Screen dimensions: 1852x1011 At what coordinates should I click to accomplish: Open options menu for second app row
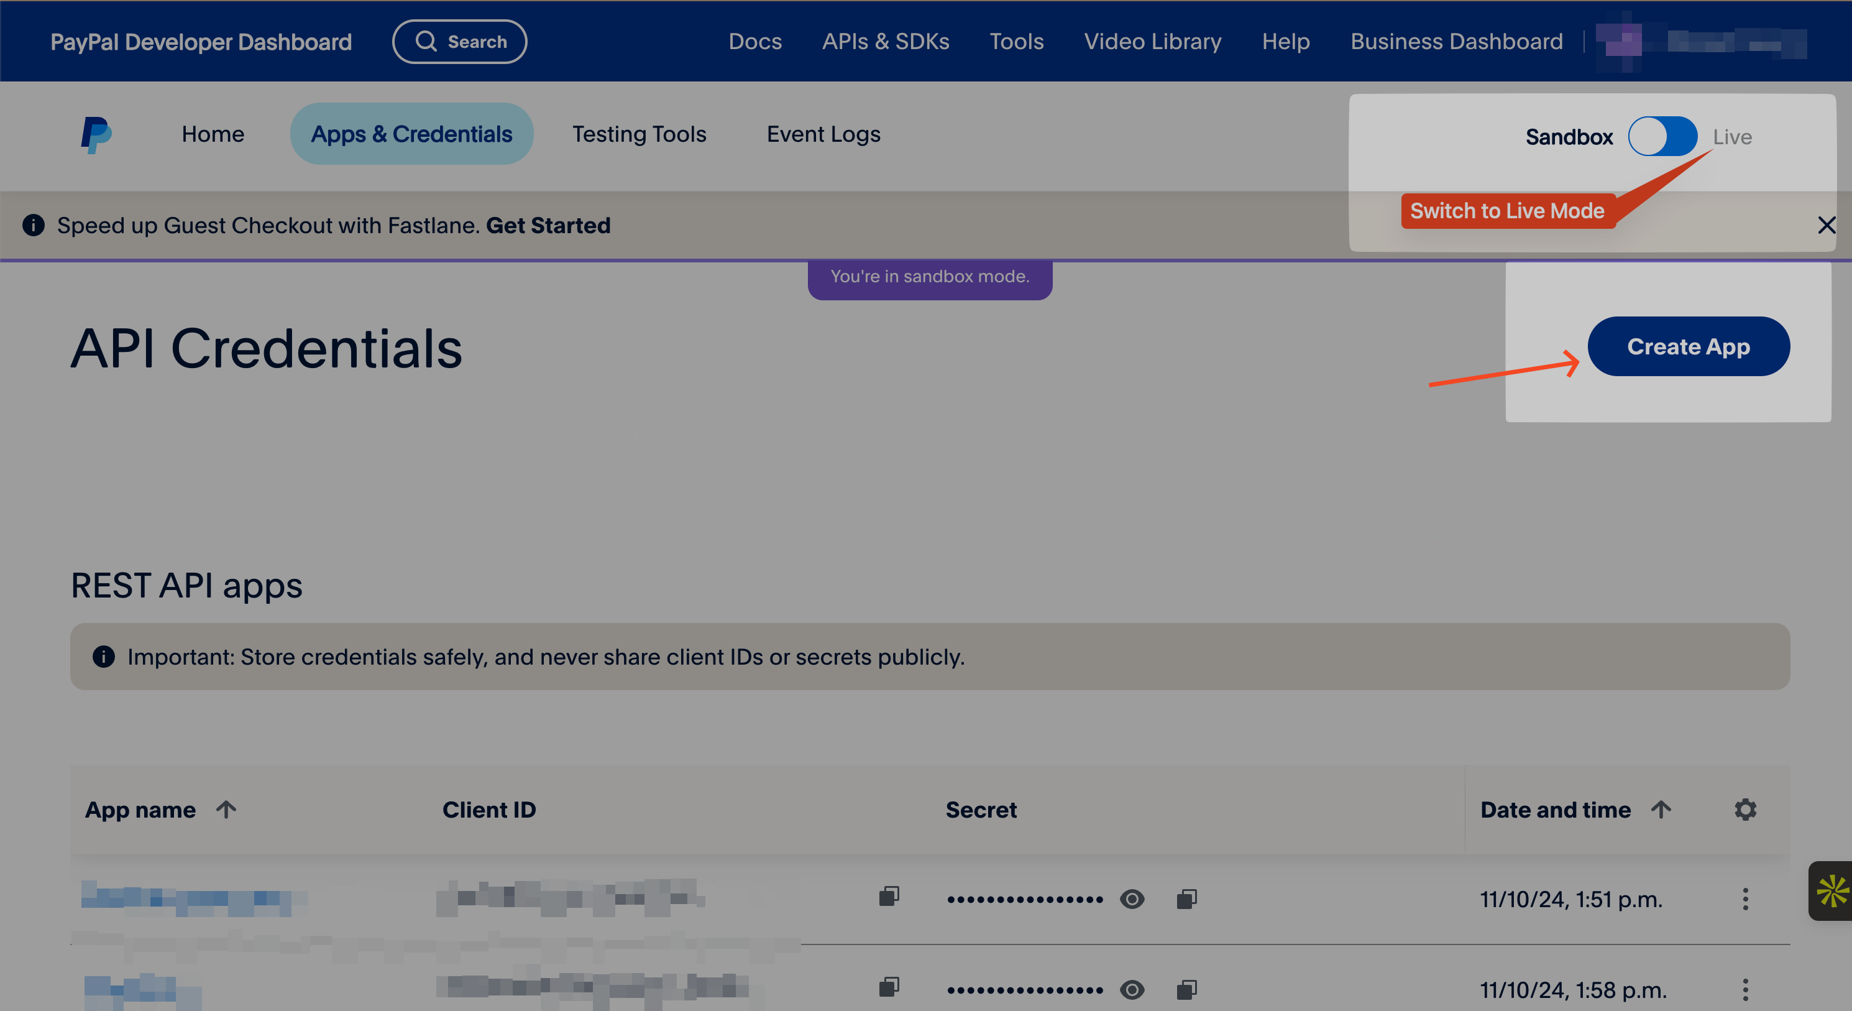(1745, 990)
